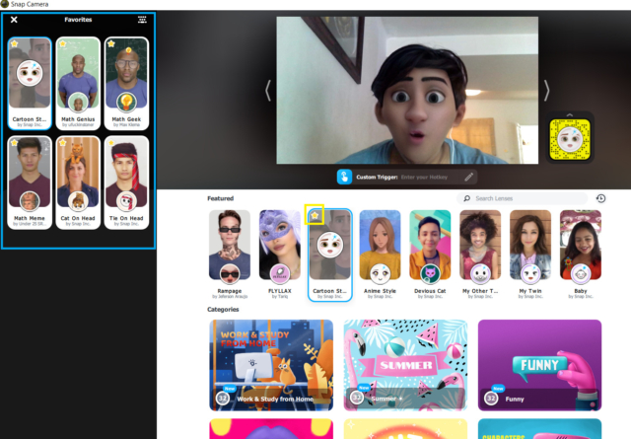
Task: Open the yellow Snapcode image
Action: click(570, 139)
